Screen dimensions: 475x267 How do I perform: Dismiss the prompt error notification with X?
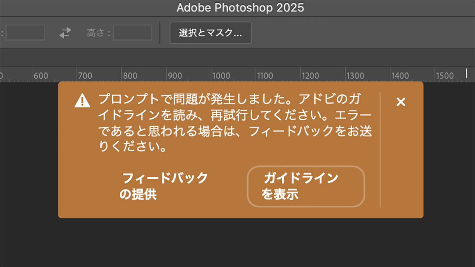pos(401,102)
